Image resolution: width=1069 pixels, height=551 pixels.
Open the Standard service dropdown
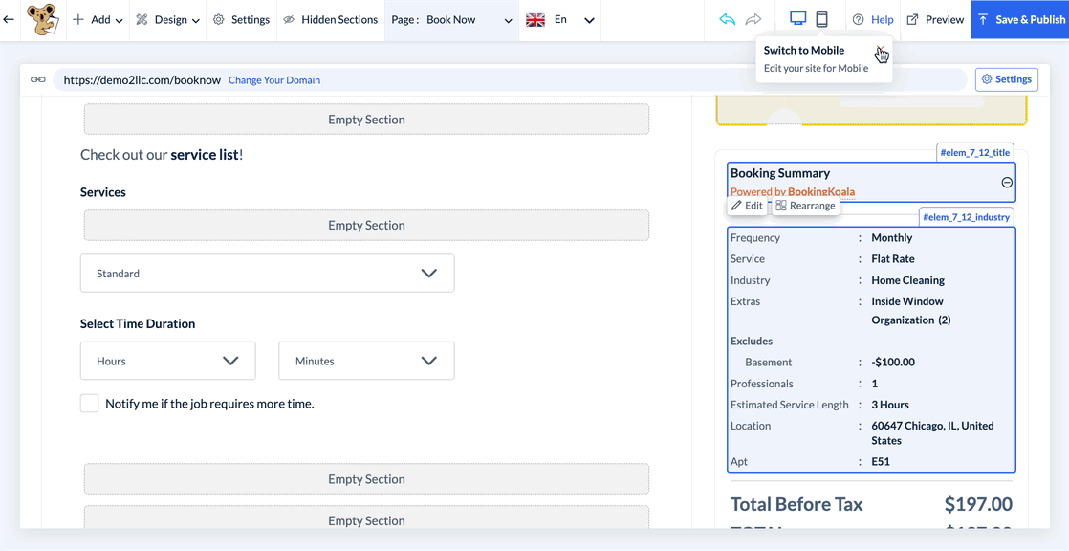click(x=267, y=274)
